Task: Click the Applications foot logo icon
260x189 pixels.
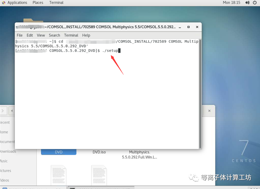Action: point(4,3)
